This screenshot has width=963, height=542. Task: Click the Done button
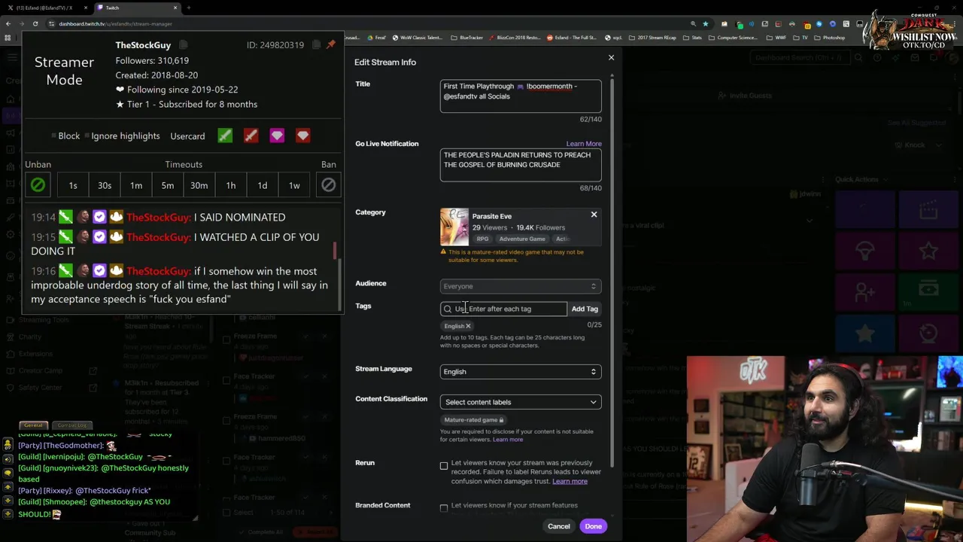point(593,526)
